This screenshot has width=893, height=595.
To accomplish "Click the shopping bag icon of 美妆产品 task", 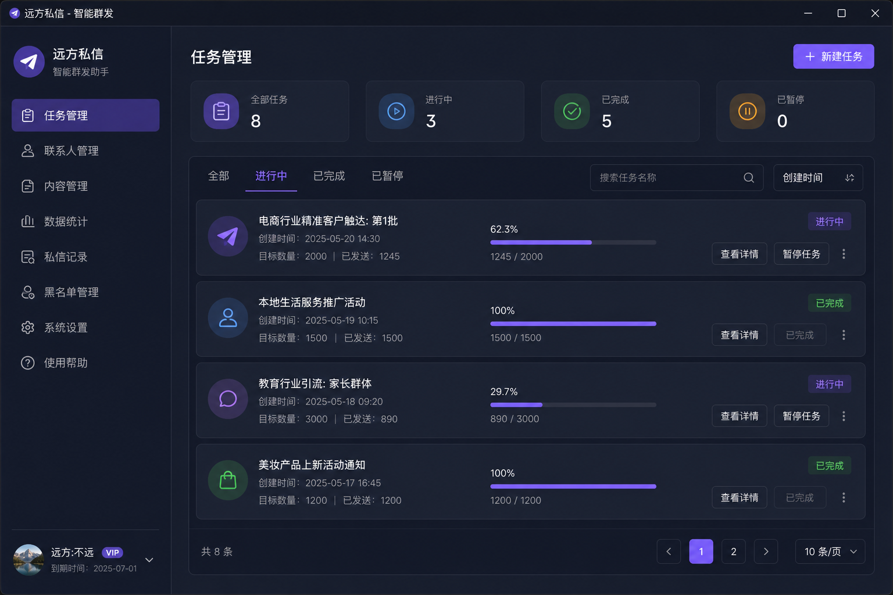I will pyautogui.click(x=228, y=481).
